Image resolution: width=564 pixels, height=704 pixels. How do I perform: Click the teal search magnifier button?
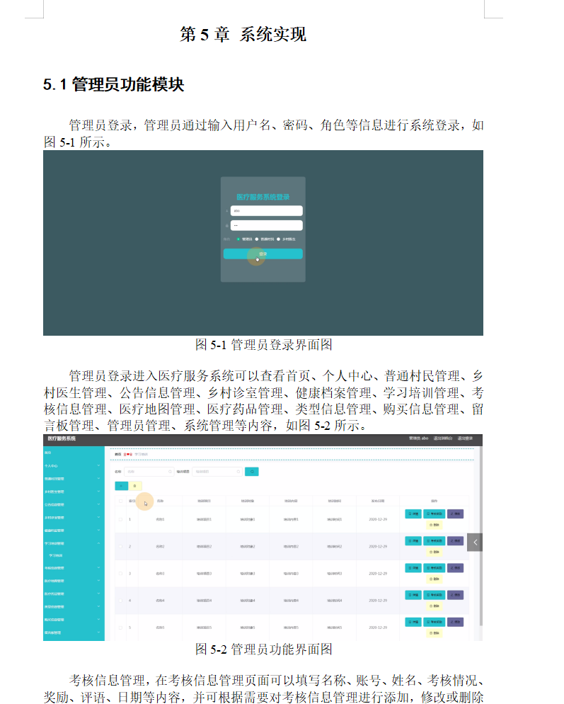(x=252, y=472)
